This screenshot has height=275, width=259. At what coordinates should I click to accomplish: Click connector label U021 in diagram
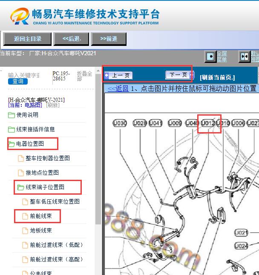(x=242, y=232)
